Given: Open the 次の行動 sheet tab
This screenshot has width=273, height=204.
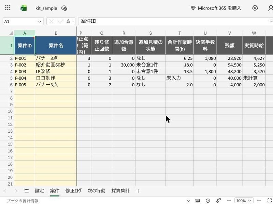Looking at the screenshot, I should pos(96,191).
